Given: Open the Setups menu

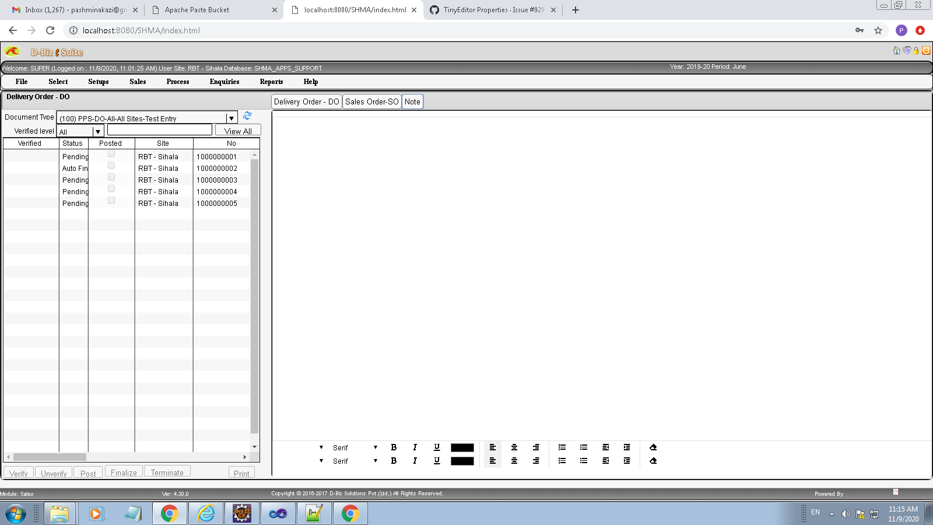Looking at the screenshot, I should (x=99, y=82).
